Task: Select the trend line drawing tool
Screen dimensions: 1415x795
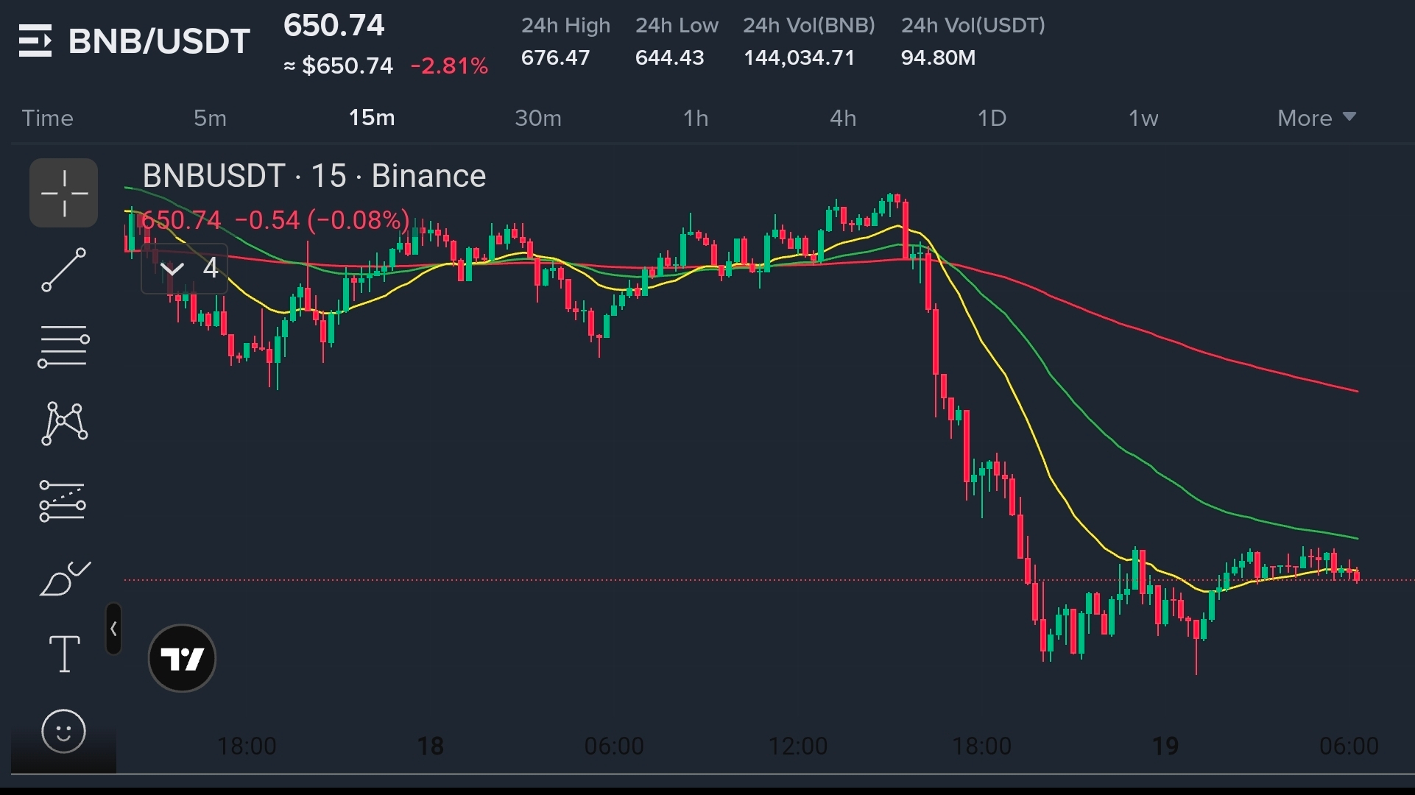Action: (x=64, y=269)
